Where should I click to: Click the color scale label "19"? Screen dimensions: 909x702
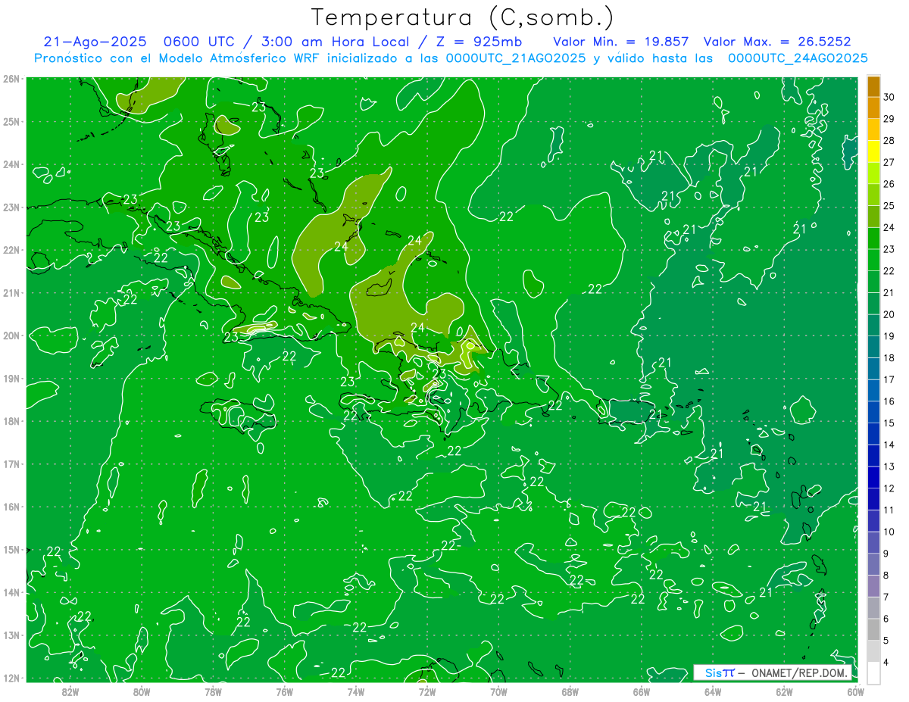point(889,335)
